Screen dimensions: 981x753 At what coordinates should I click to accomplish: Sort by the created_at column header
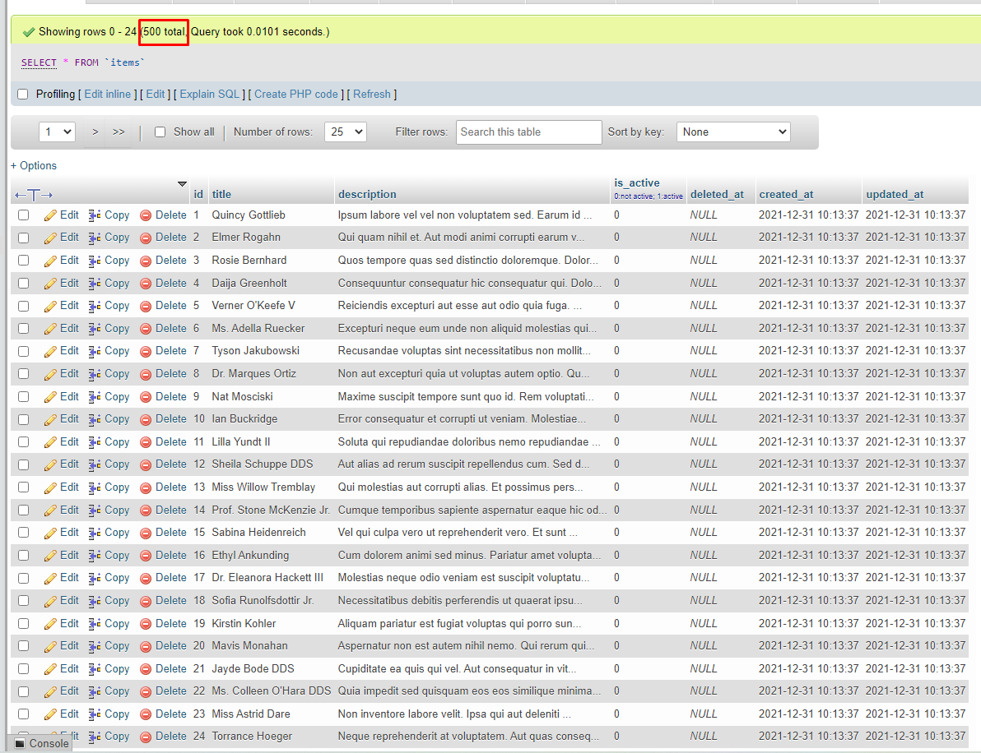click(787, 194)
